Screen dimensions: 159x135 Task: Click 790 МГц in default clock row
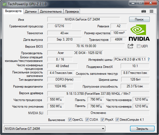point(96,106)
